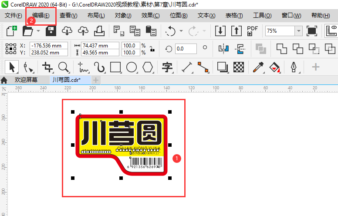Click the plus Quick customize button
The width and height of the screenshot is (338, 216).
(316, 67)
